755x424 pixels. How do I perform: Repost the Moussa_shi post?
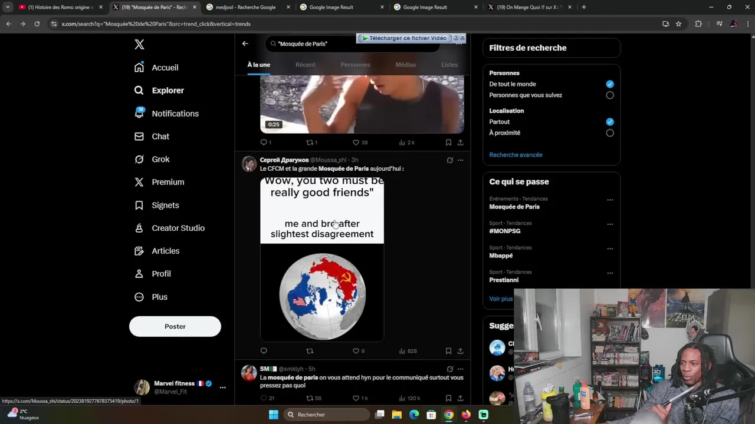coord(310,351)
